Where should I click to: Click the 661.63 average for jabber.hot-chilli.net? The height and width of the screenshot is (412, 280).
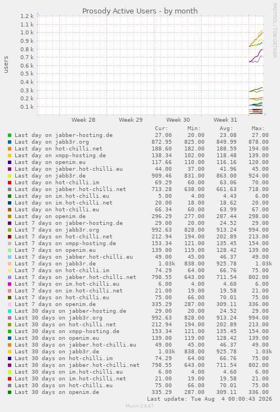click(x=226, y=189)
